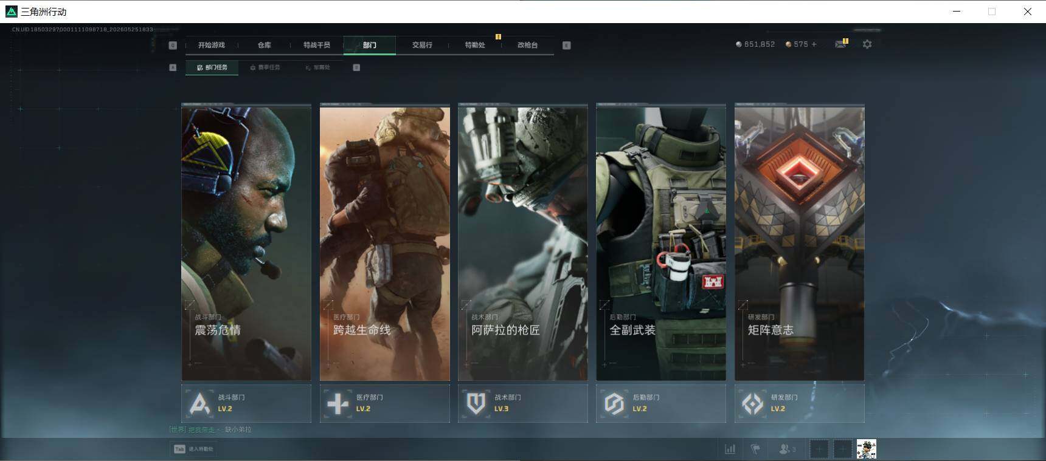Click the research department diamond icon

(753, 403)
